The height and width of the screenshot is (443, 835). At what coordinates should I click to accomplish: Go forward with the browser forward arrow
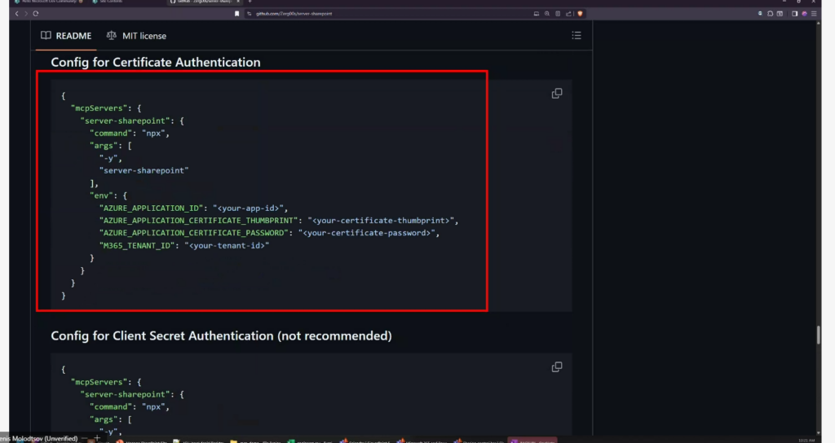click(25, 14)
